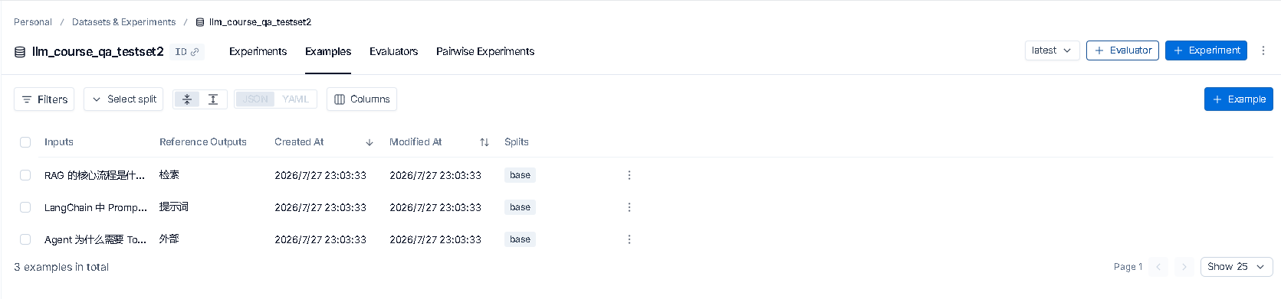Select compact row height icon
This screenshot has height=299, width=1281.
click(x=187, y=99)
